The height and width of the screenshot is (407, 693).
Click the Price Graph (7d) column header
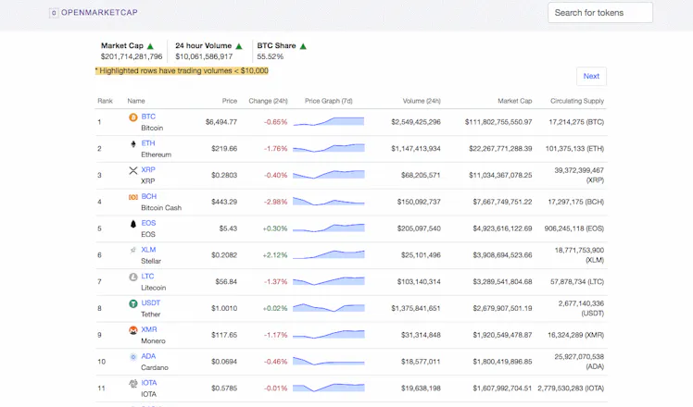[x=329, y=101]
